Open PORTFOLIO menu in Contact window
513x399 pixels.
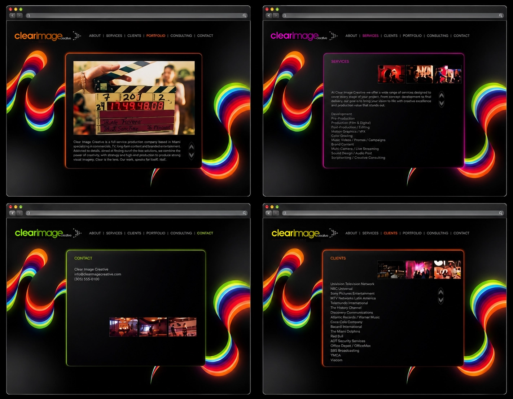[156, 233]
